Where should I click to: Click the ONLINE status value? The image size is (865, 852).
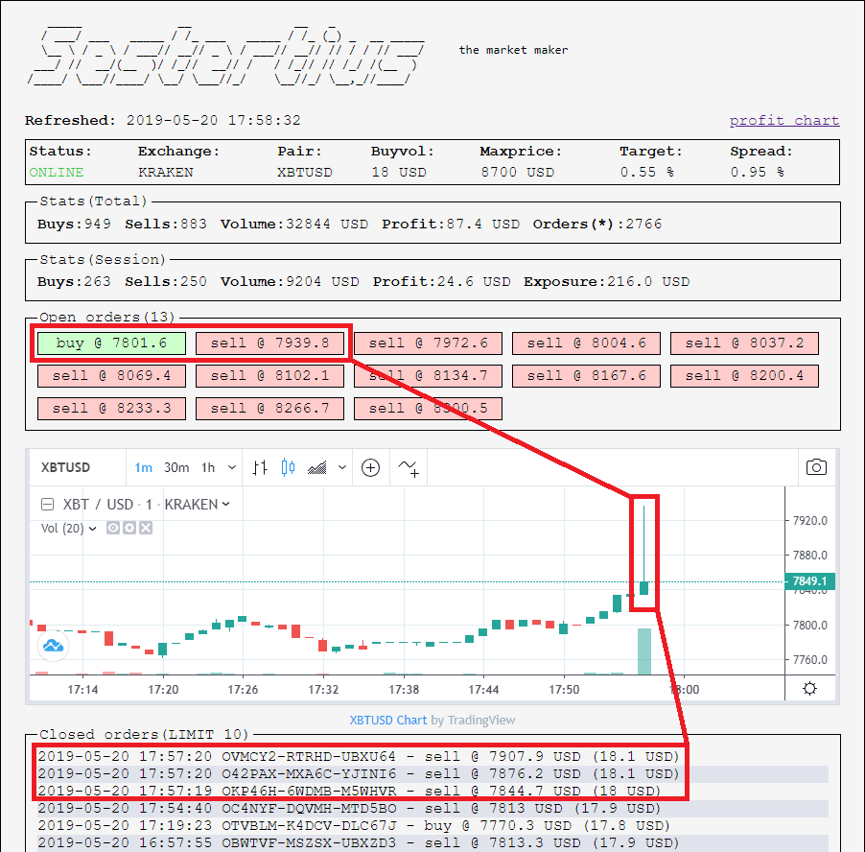click(x=57, y=172)
